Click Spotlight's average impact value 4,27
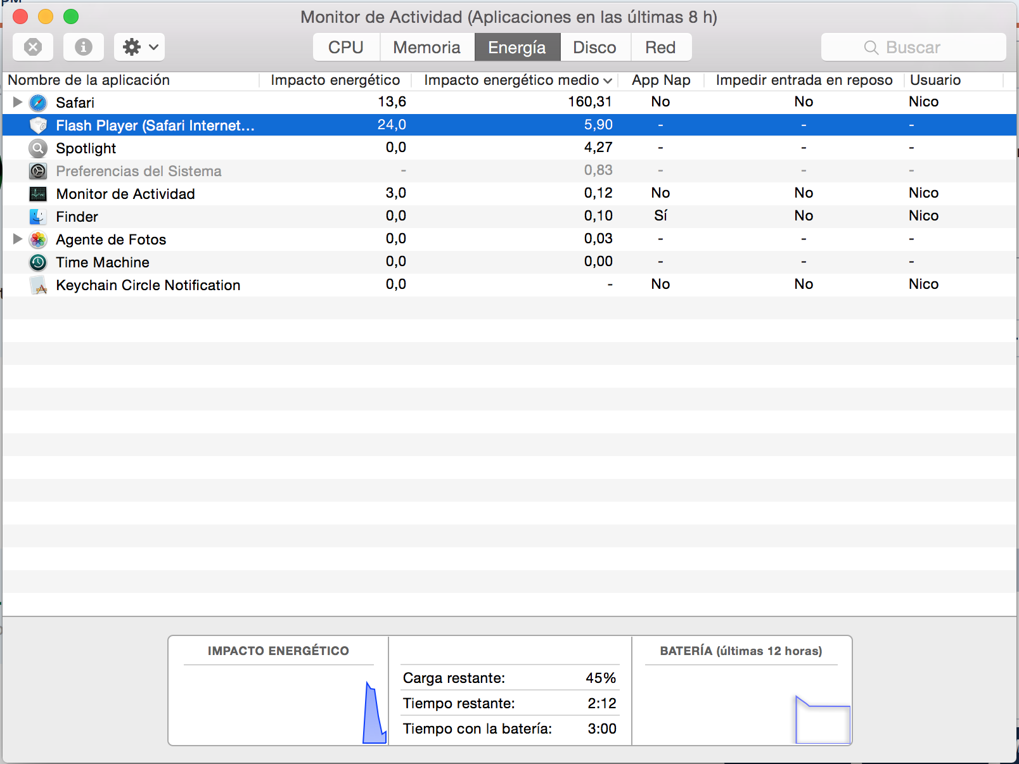The width and height of the screenshot is (1019, 764). pos(598,147)
